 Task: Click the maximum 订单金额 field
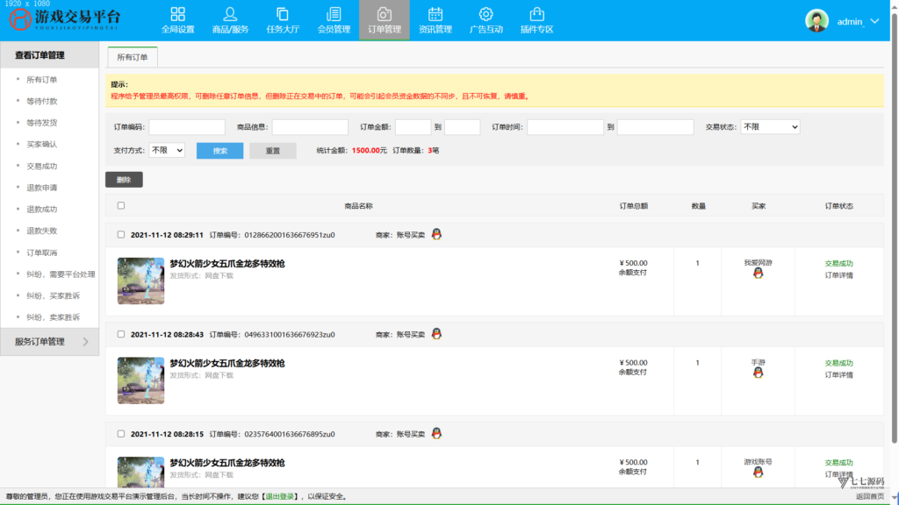462,127
